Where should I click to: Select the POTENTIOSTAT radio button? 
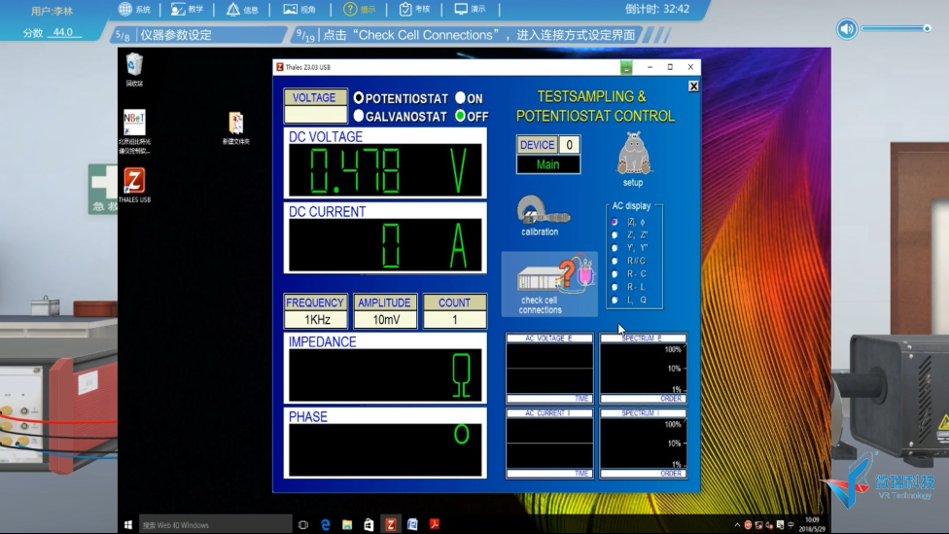pyautogui.click(x=359, y=97)
